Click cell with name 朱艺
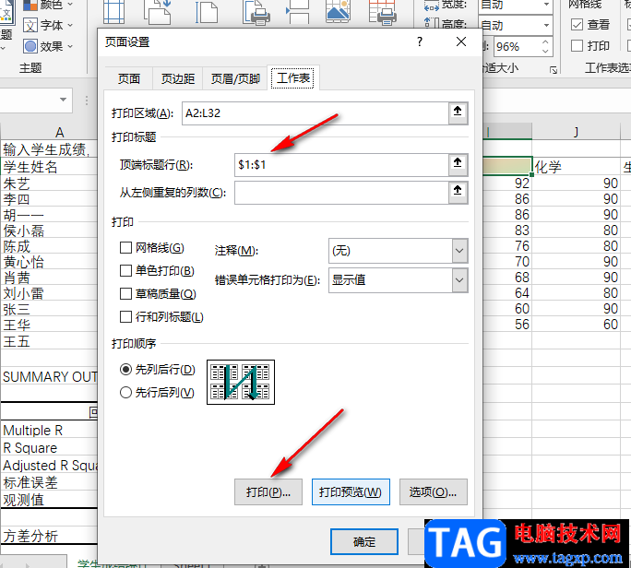 coord(49,183)
